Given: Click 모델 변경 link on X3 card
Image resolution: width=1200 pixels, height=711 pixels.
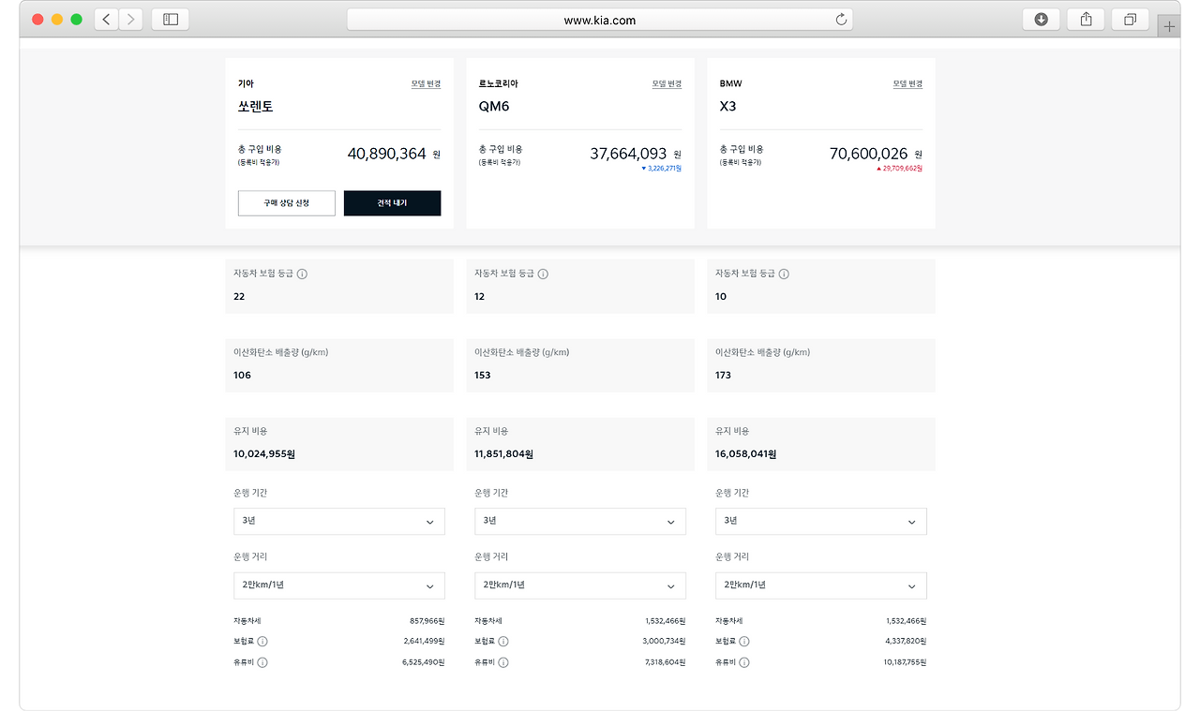Looking at the screenshot, I should (x=907, y=84).
